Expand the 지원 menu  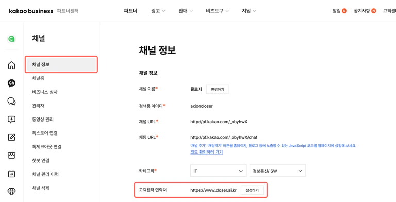click(249, 11)
